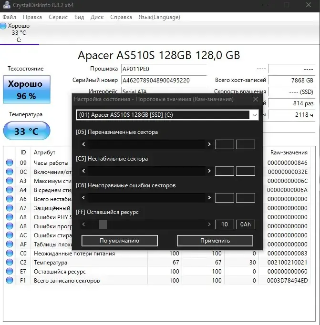Open the Язык(Language) menu
This screenshot has width=320, height=325.
pos(159,17)
